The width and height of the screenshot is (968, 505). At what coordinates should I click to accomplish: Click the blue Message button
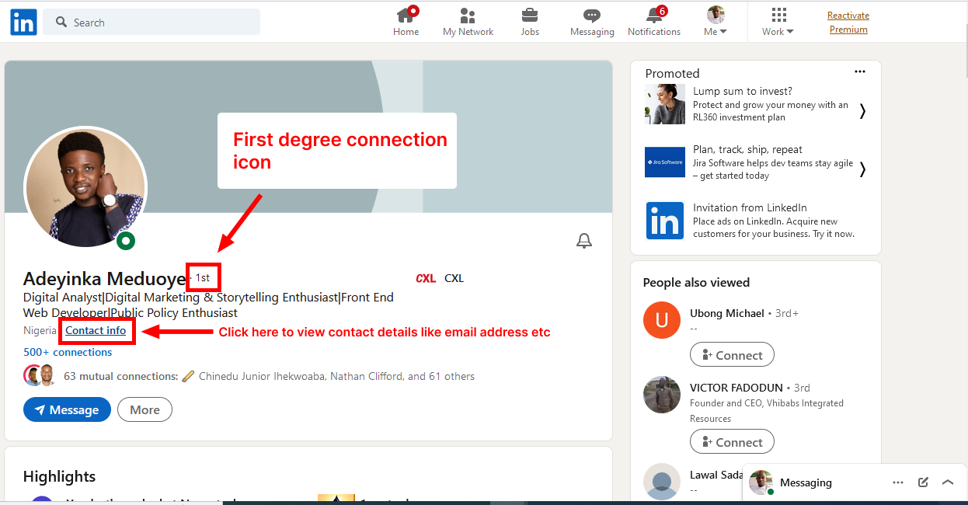pos(67,409)
